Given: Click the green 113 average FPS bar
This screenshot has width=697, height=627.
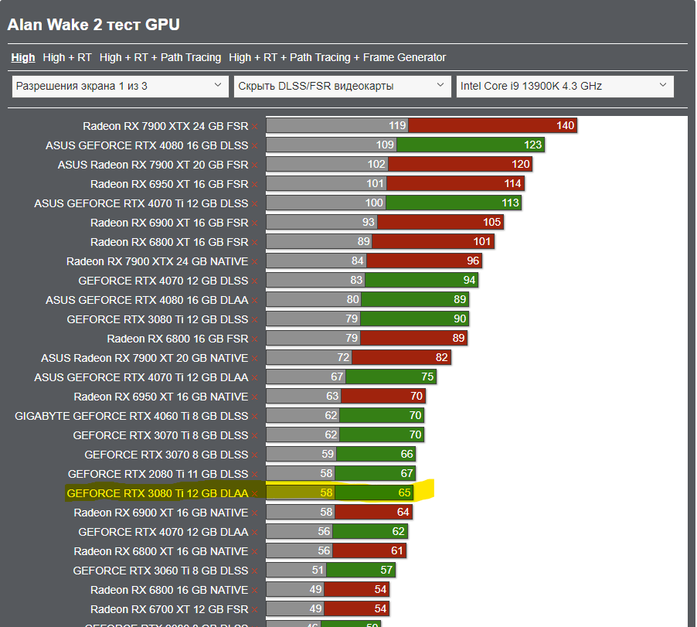Looking at the screenshot, I should pyautogui.click(x=454, y=203).
